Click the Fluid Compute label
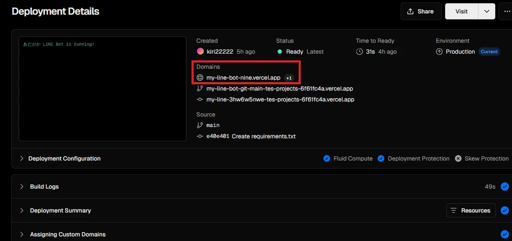Image resolution: width=512 pixels, height=241 pixels. coord(353,158)
